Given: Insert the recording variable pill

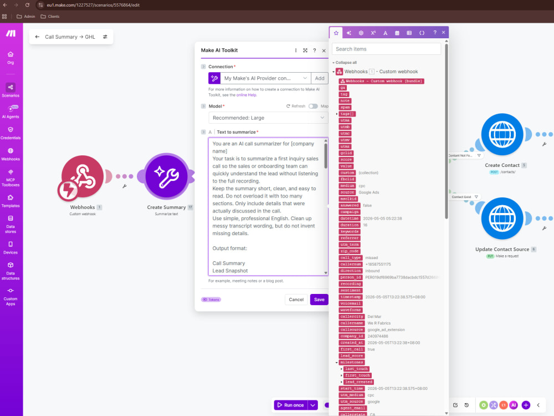Looking at the screenshot, I should pyautogui.click(x=351, y=284).
